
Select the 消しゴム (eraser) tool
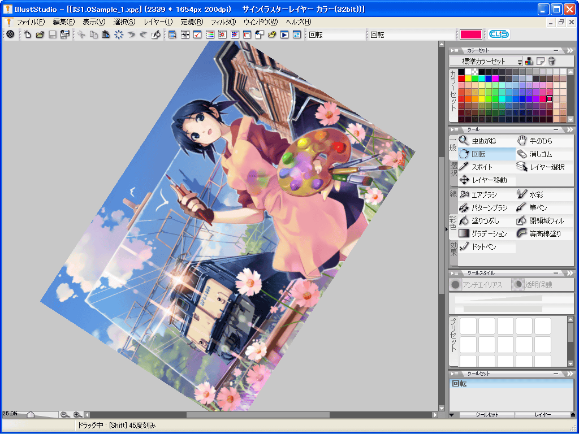[x=545, y=154]
